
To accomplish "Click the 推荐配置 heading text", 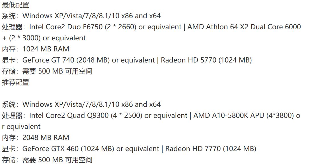I will coord(16,82).
